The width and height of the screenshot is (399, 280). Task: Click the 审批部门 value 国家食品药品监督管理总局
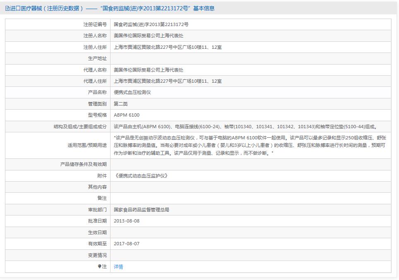(x=142, y=210)
